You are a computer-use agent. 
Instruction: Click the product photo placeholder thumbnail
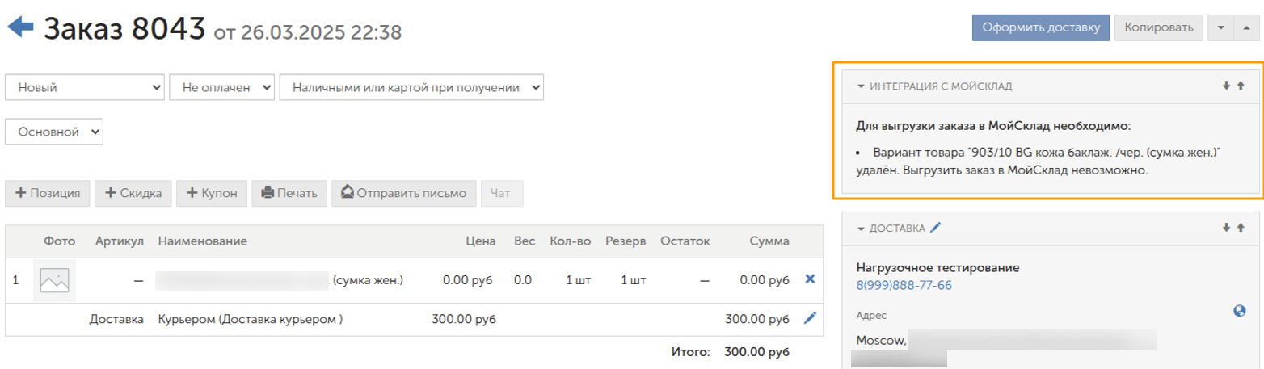pos(54,280)
